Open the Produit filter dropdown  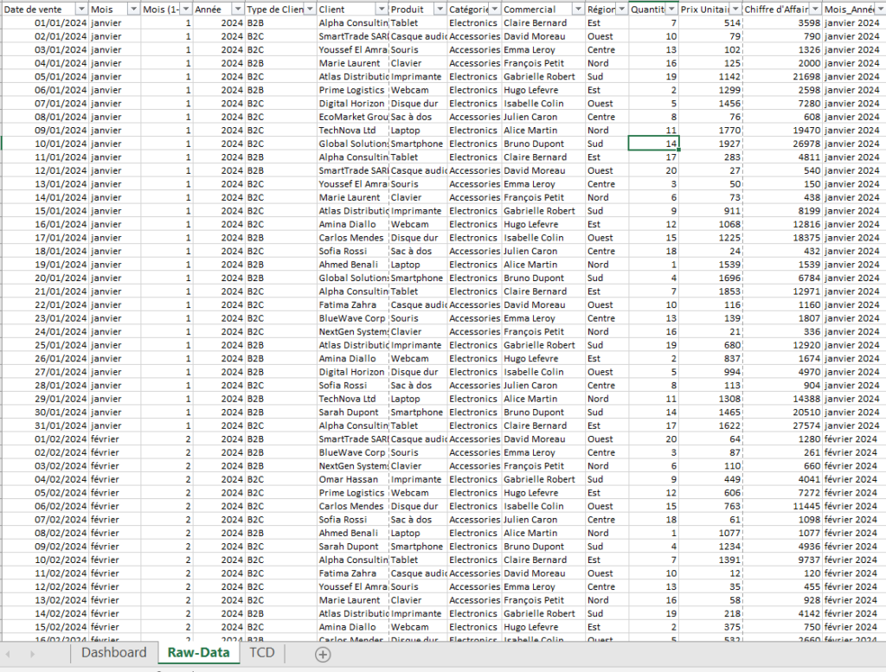(440, 10)
